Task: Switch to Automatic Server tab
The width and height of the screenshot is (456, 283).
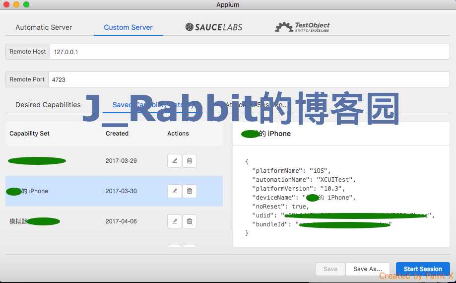Action: (x=44, y=27)
